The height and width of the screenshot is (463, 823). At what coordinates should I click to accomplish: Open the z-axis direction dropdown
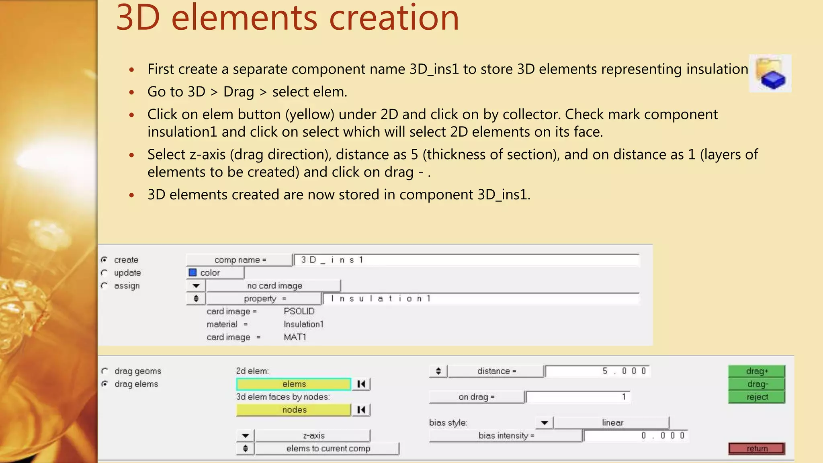pos(245,436)
